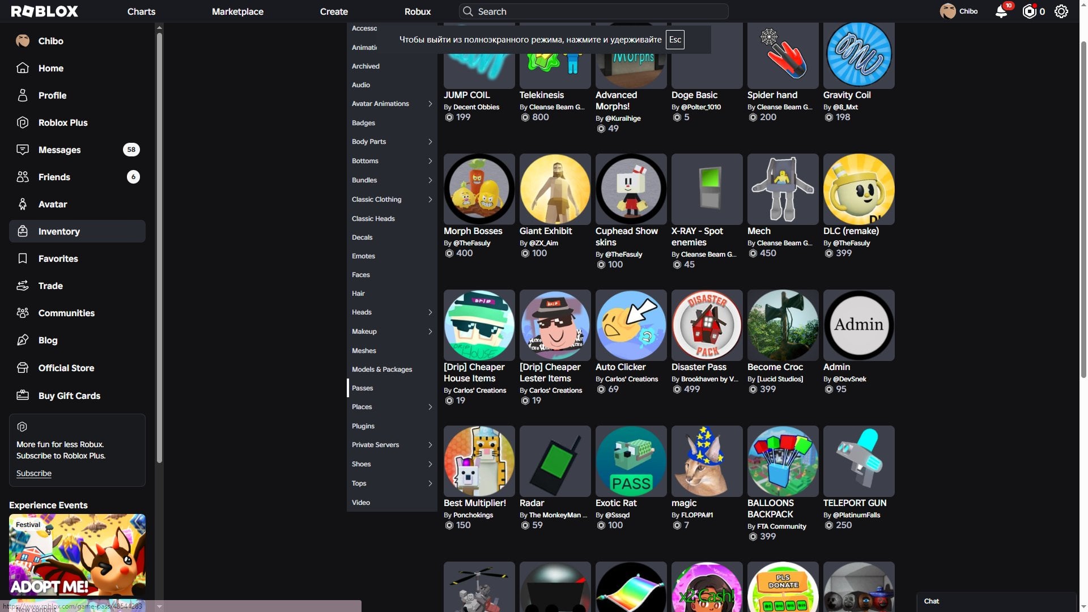Select the Models & Packages category

tap(392, 369)
